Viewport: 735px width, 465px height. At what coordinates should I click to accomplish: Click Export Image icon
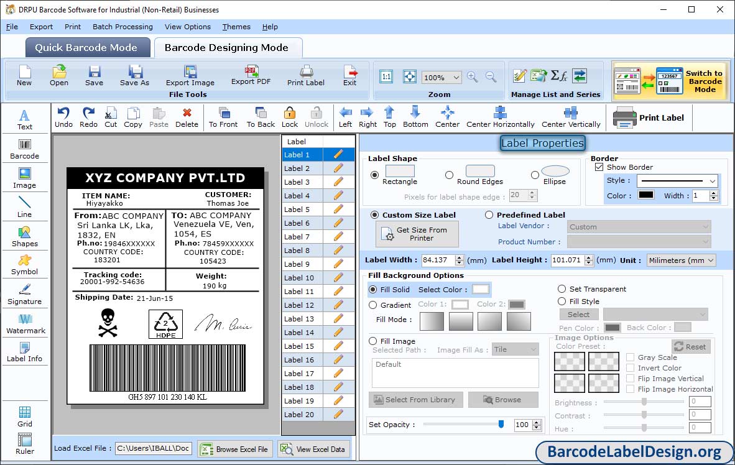(x=190, y=75)
